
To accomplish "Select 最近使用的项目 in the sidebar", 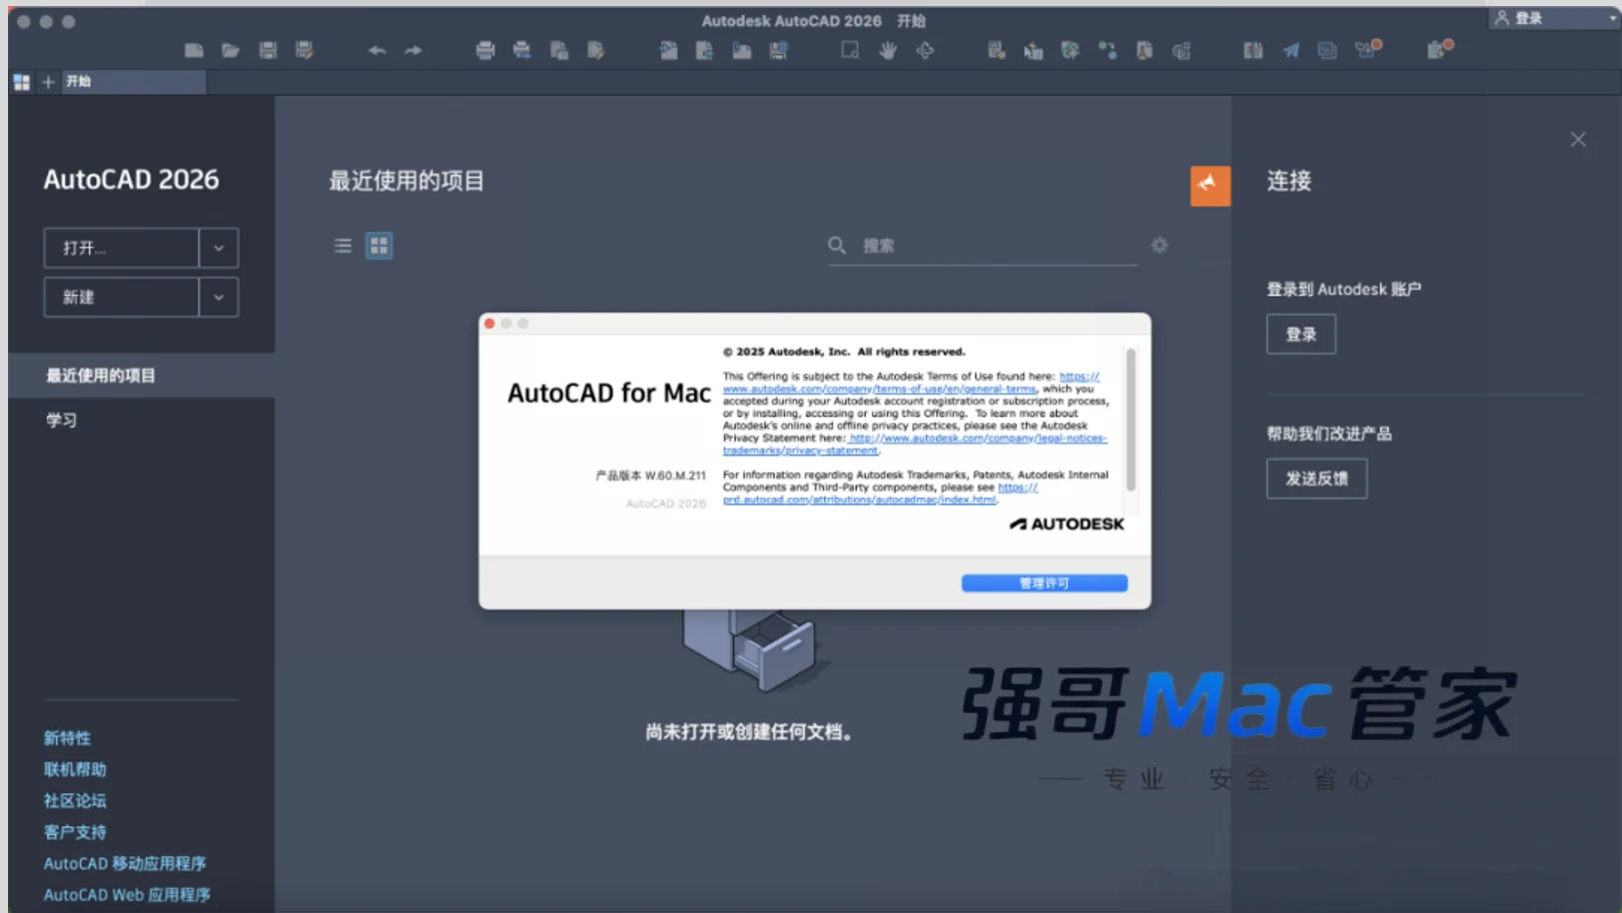I will [141, 376].
